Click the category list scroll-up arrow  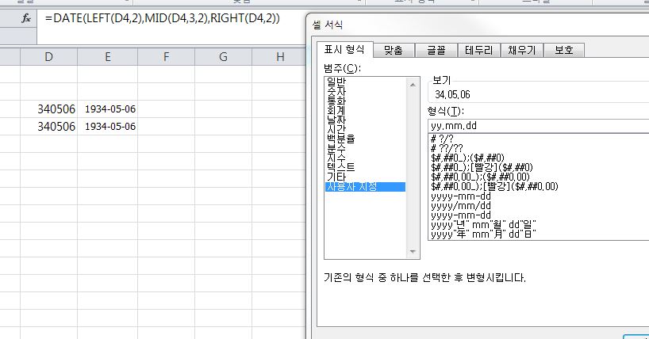pos(413,82)
